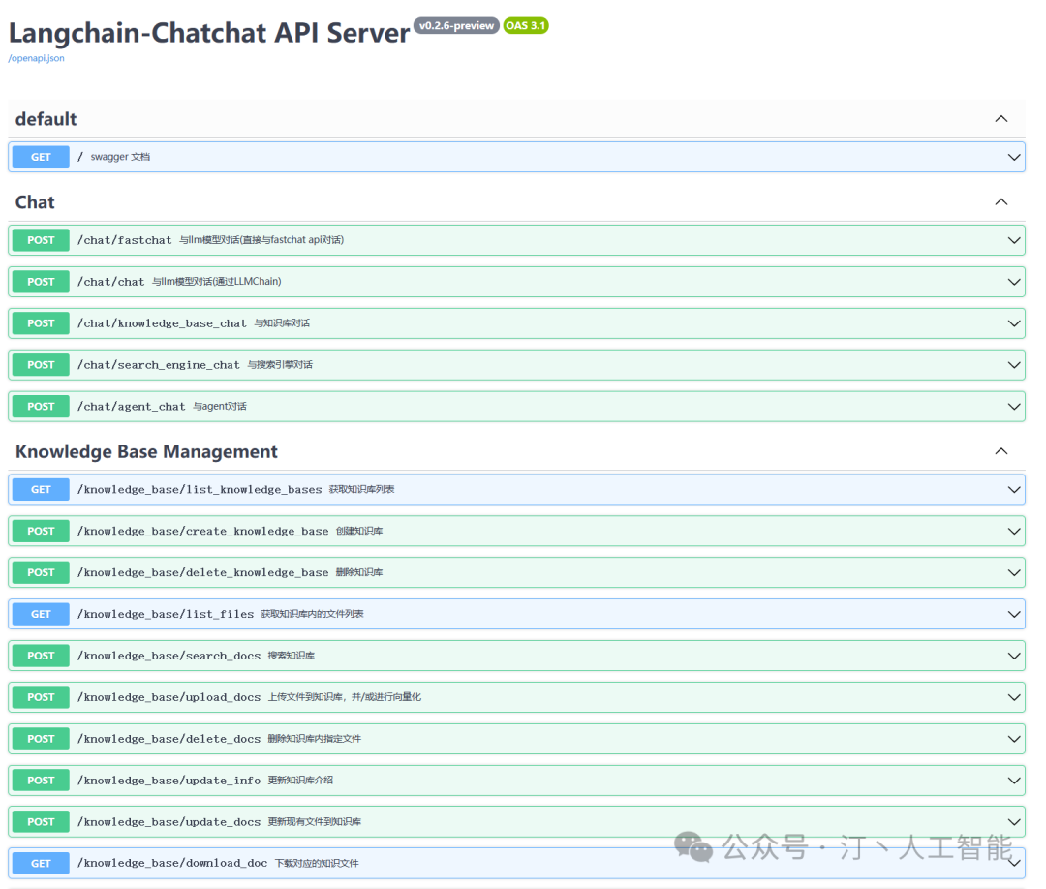Expand the /chat/search_engine_chat endpoint chevron
The image size is (1046, 889).
pyautogui.click(x=1013, y=365)
